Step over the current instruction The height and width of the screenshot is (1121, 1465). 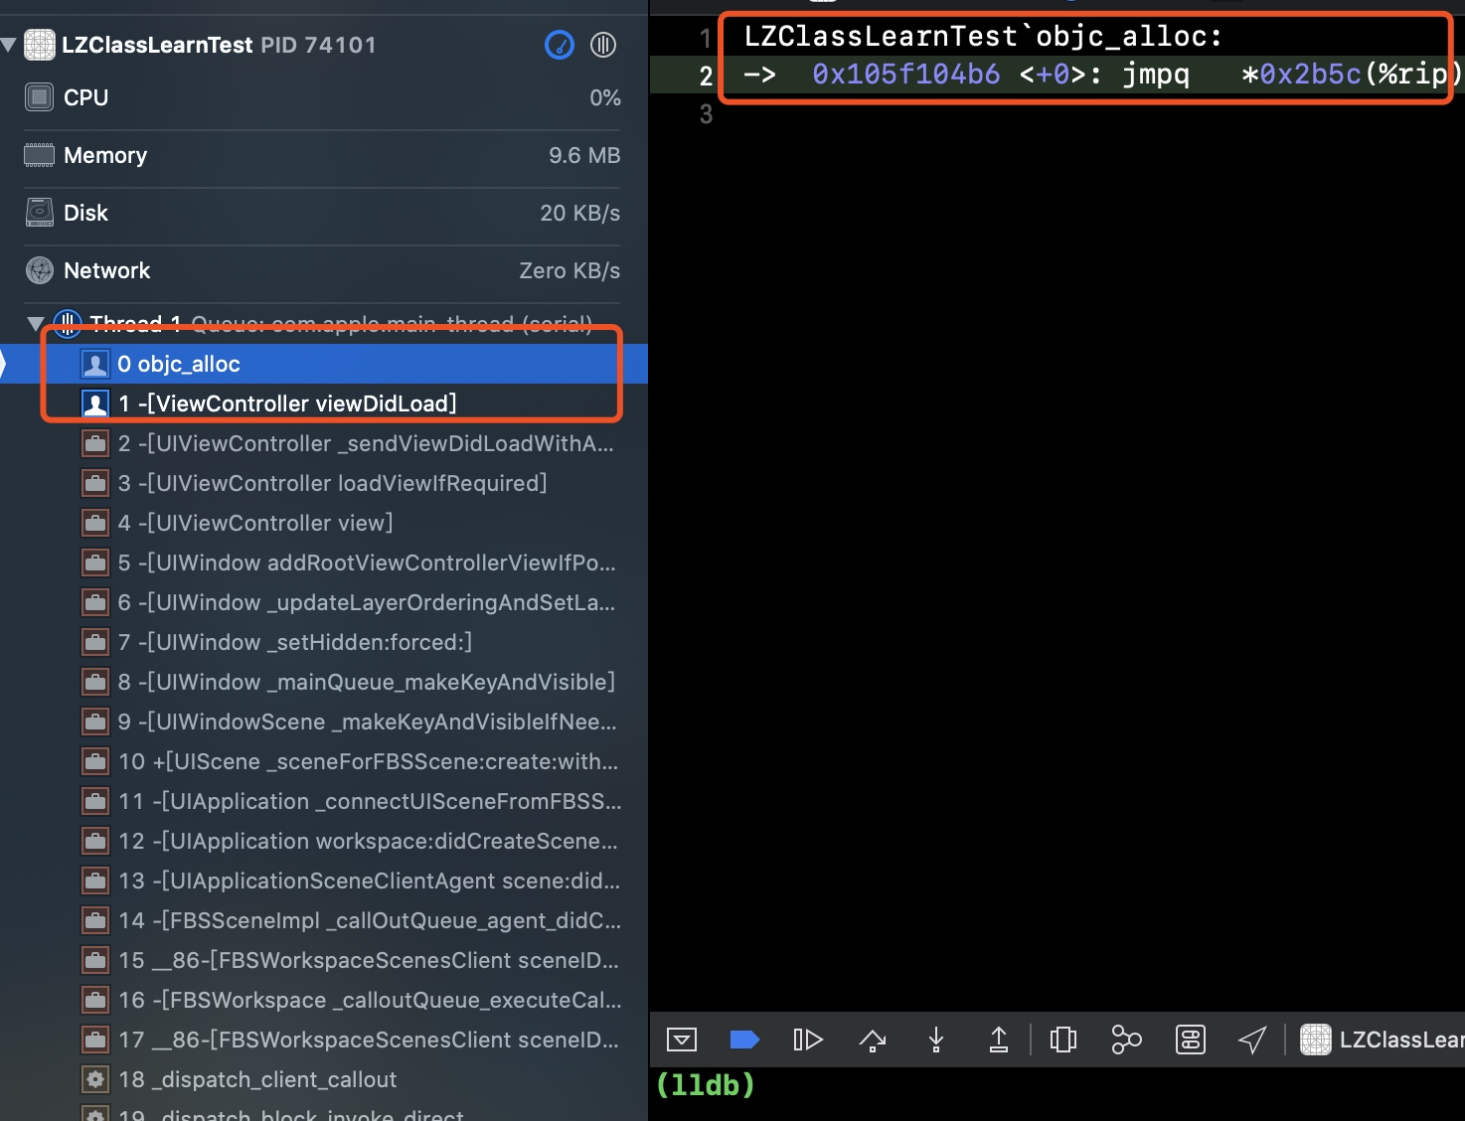[872, 1040]
